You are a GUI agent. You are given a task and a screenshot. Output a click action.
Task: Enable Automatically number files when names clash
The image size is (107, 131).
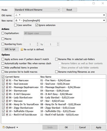click(x=3, y=63)
